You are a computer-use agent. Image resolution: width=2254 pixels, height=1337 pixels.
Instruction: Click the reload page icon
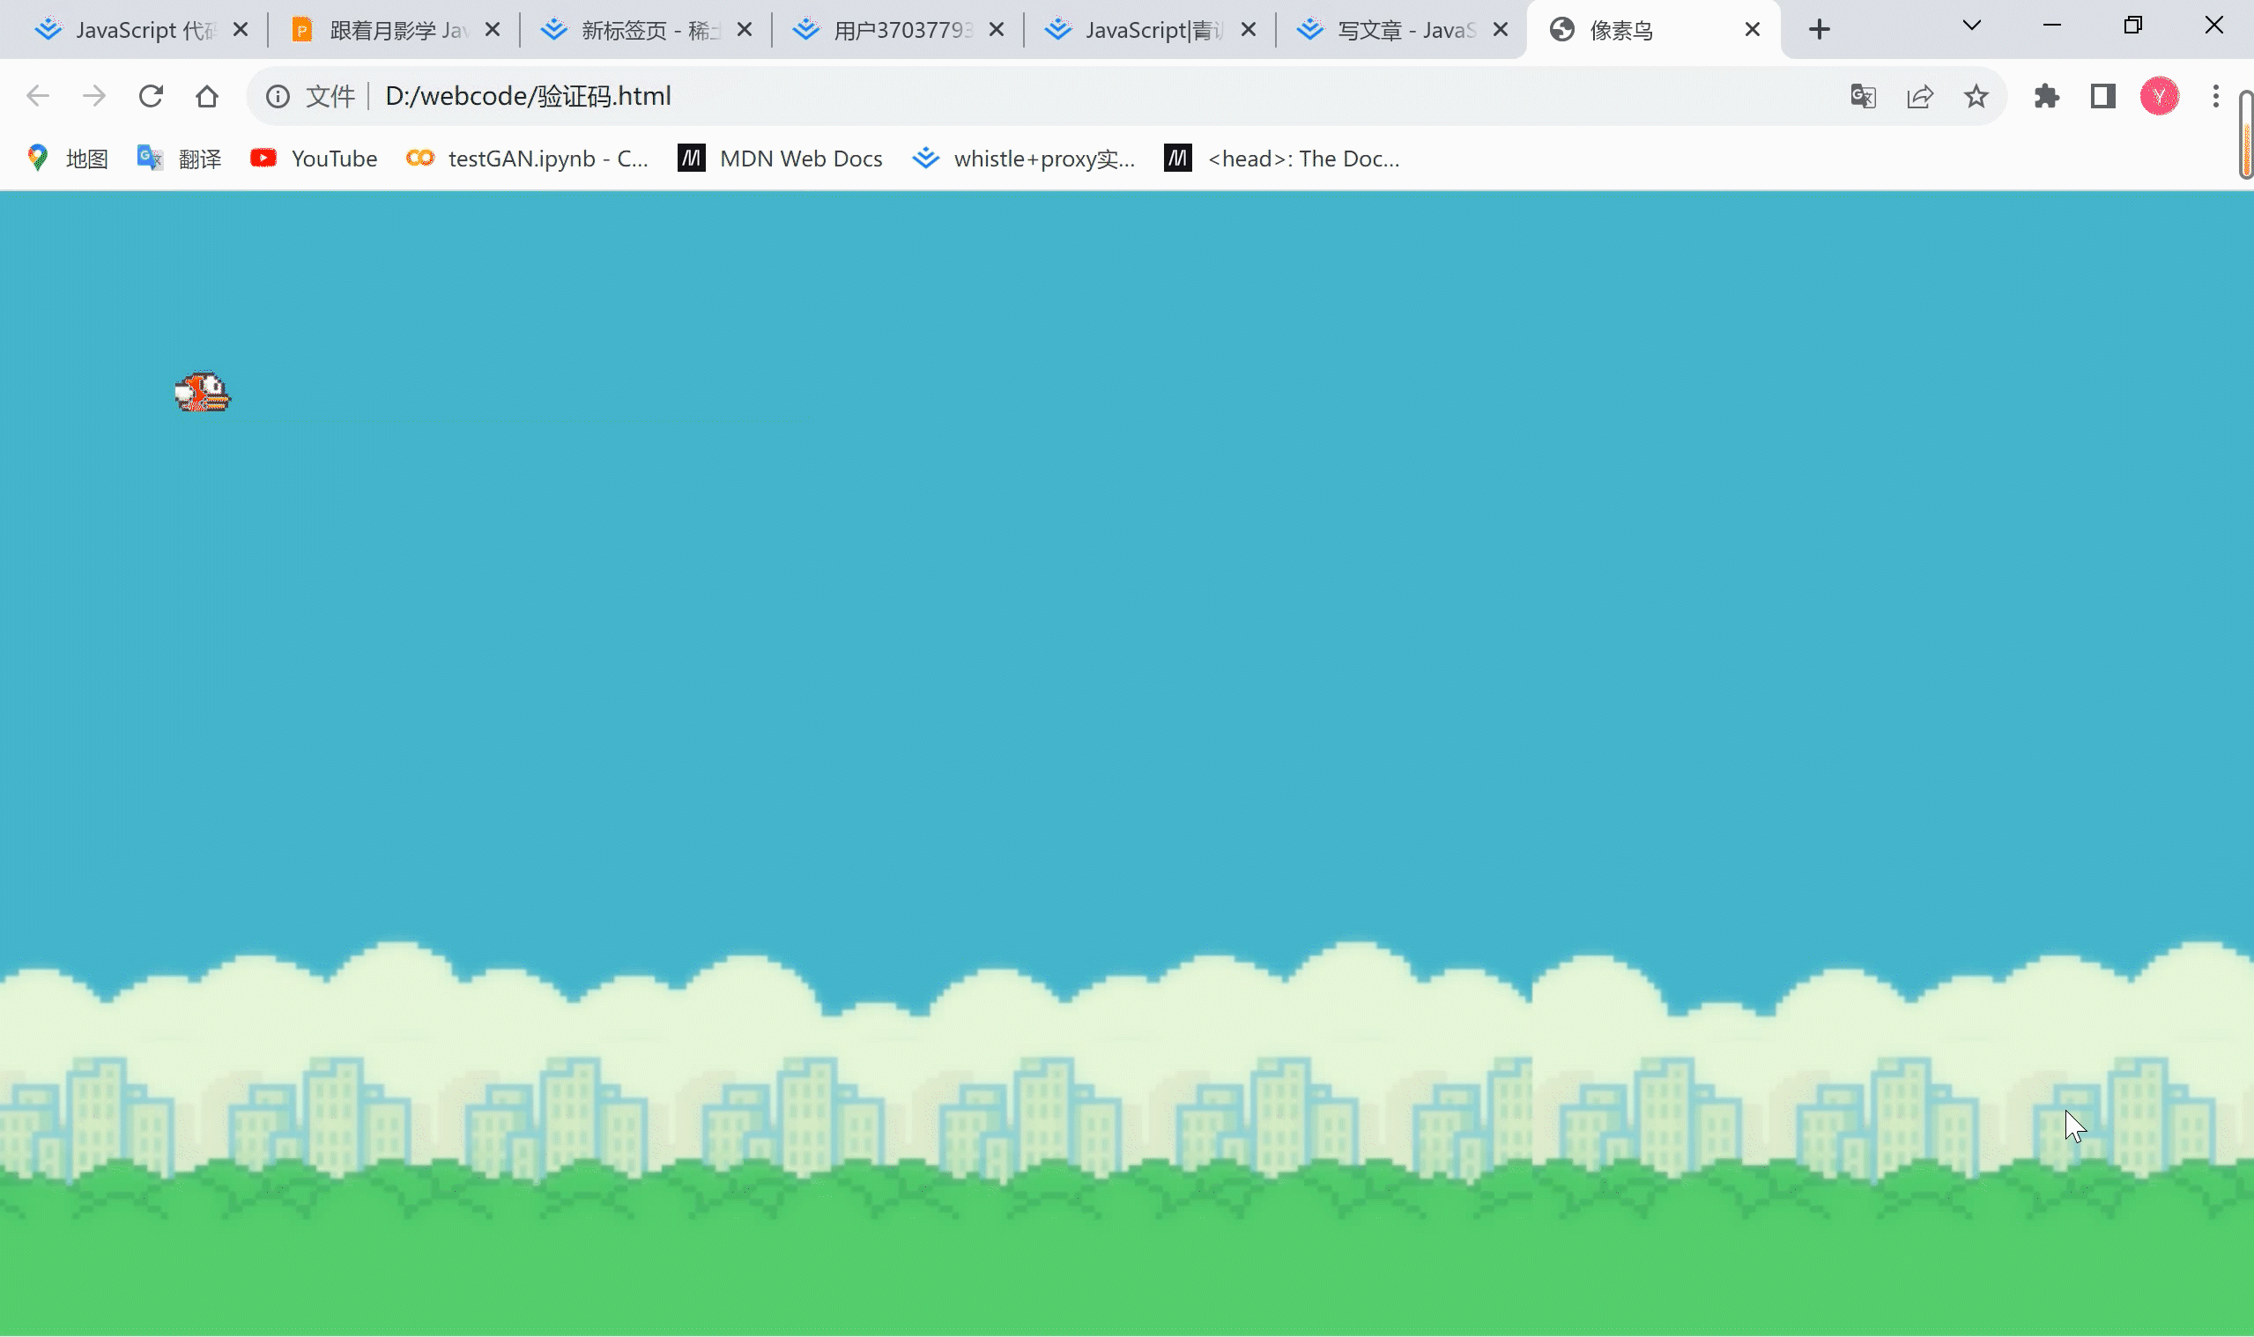(151, 95)
